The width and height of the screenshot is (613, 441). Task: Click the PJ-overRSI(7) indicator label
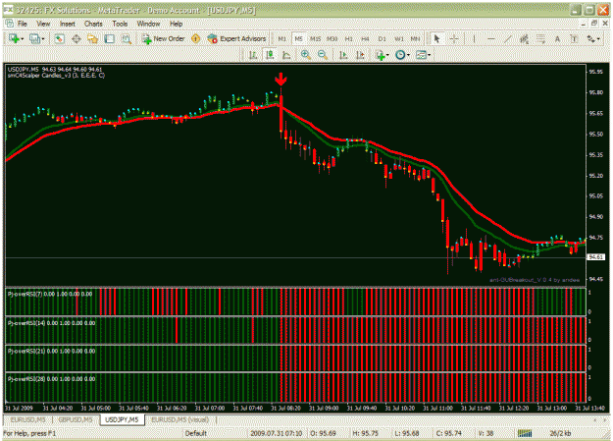click(x=50, y=294)
